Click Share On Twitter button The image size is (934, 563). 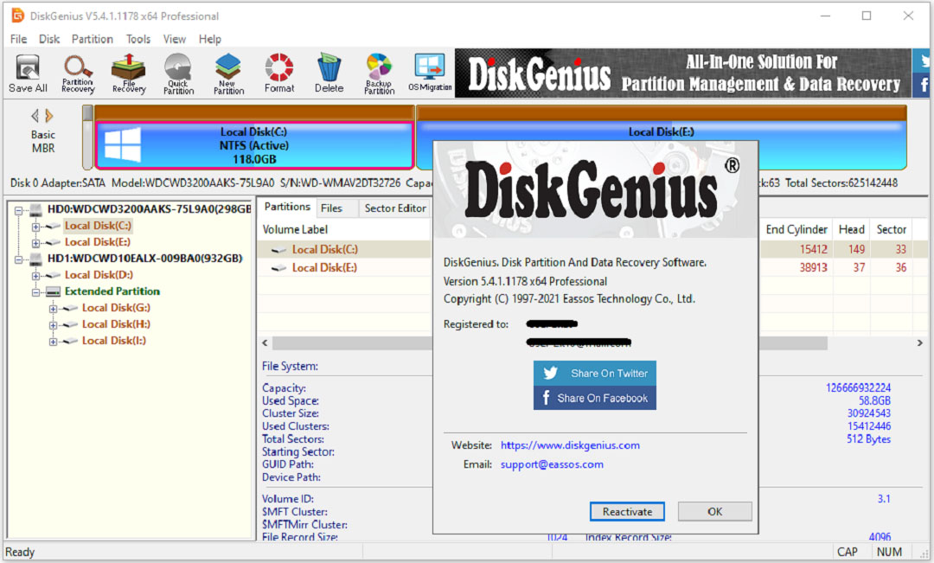[595, 373]
